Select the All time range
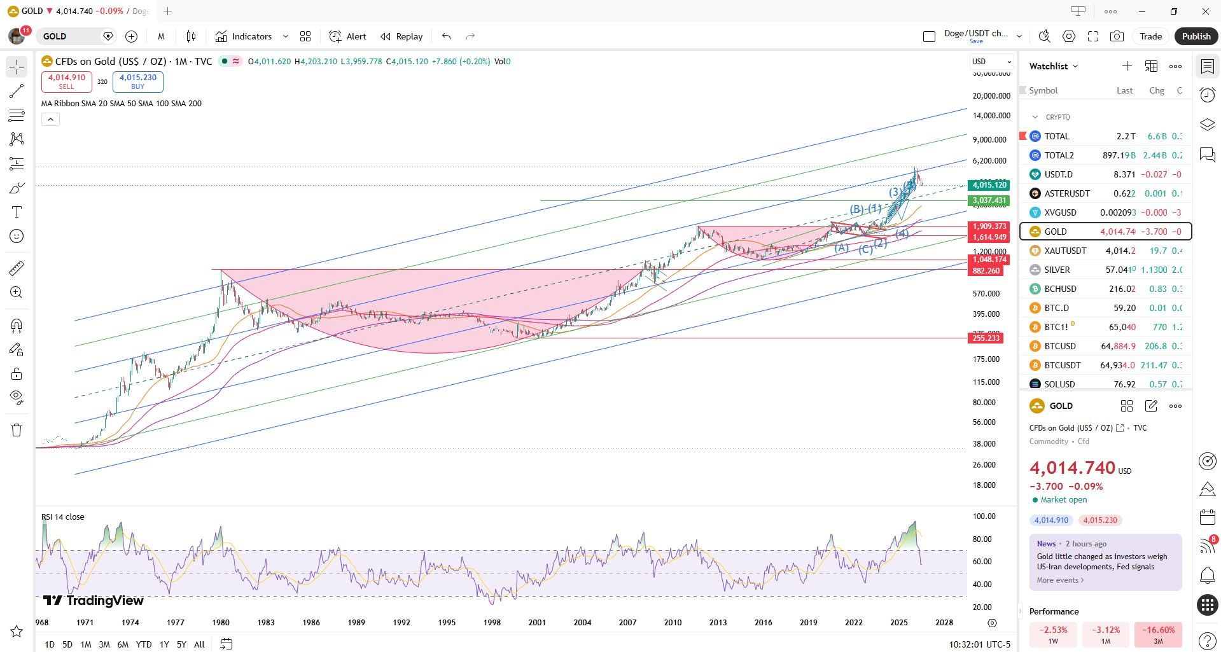This screenshot has width=1221, height=652. [199, 644]
